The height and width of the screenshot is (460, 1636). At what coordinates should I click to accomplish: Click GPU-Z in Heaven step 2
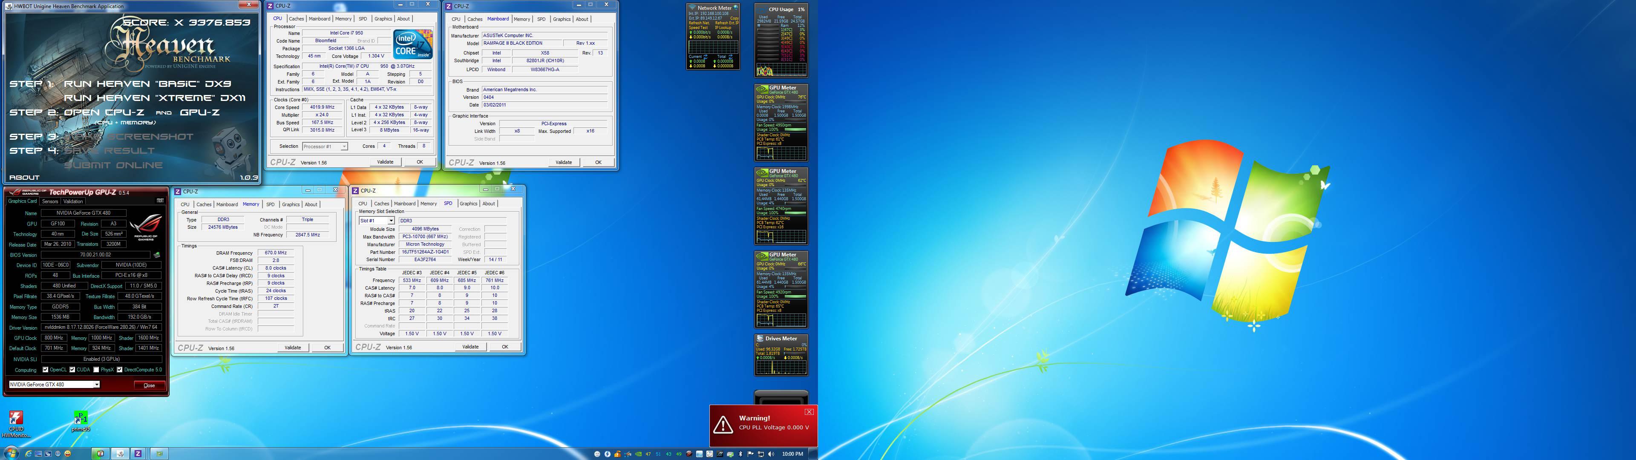click(199, 112)
